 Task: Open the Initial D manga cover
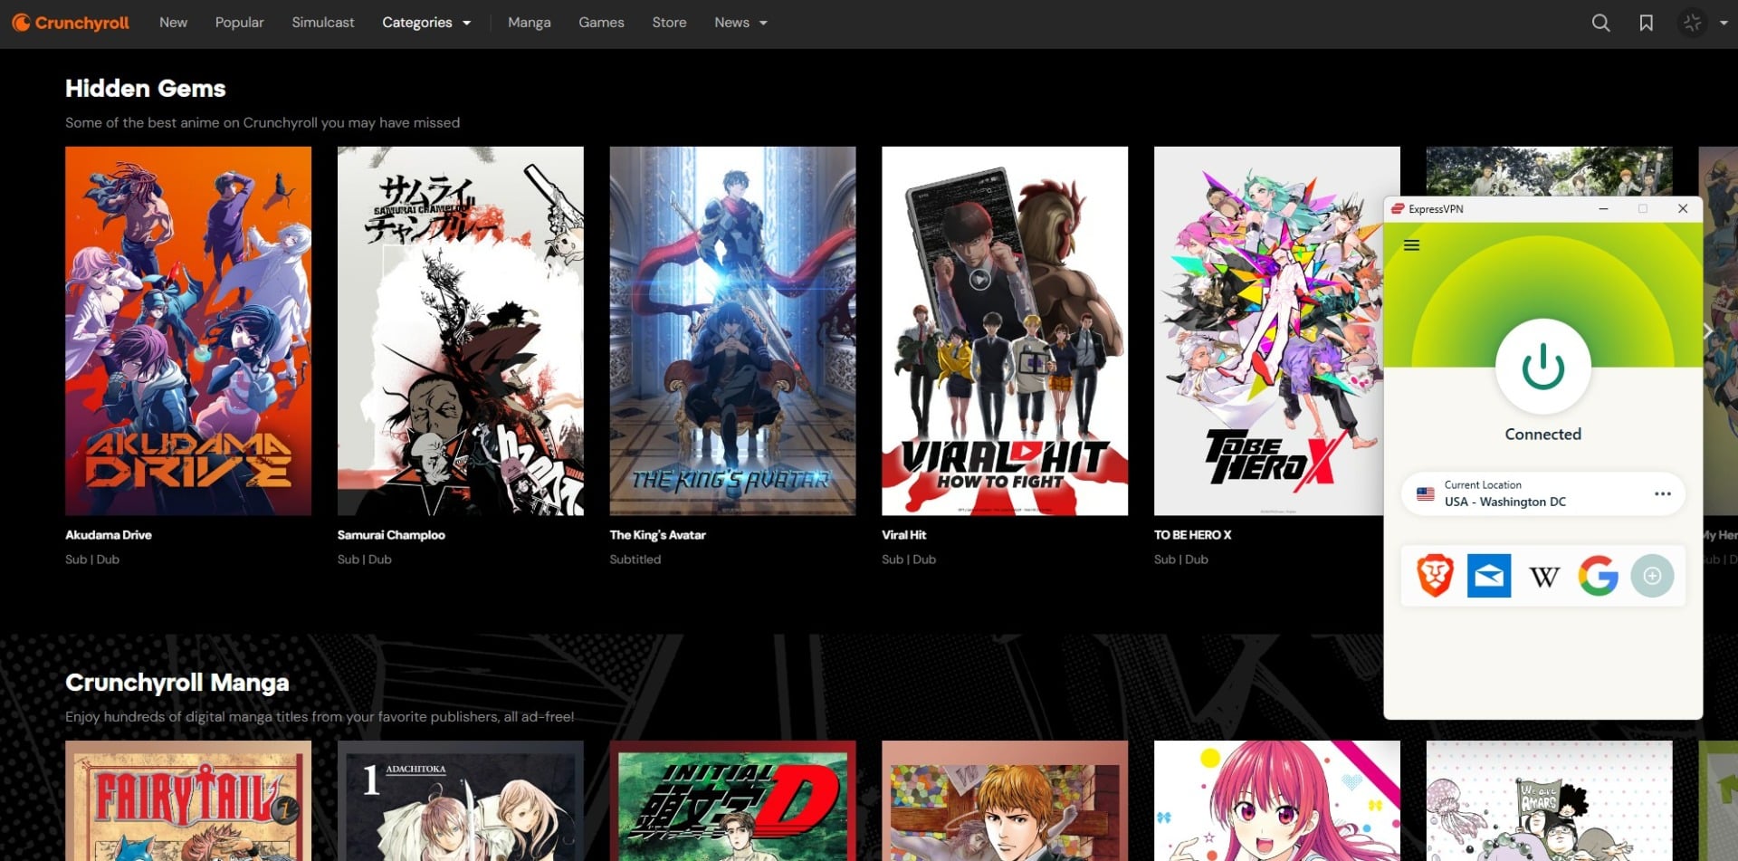pyautogui.click(x=732, y=801)
